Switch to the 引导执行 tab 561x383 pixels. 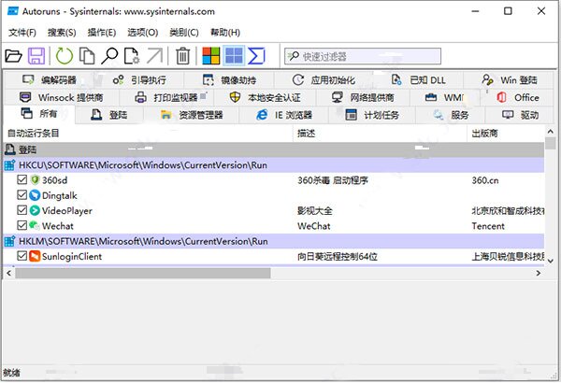(x=138, y=79)
